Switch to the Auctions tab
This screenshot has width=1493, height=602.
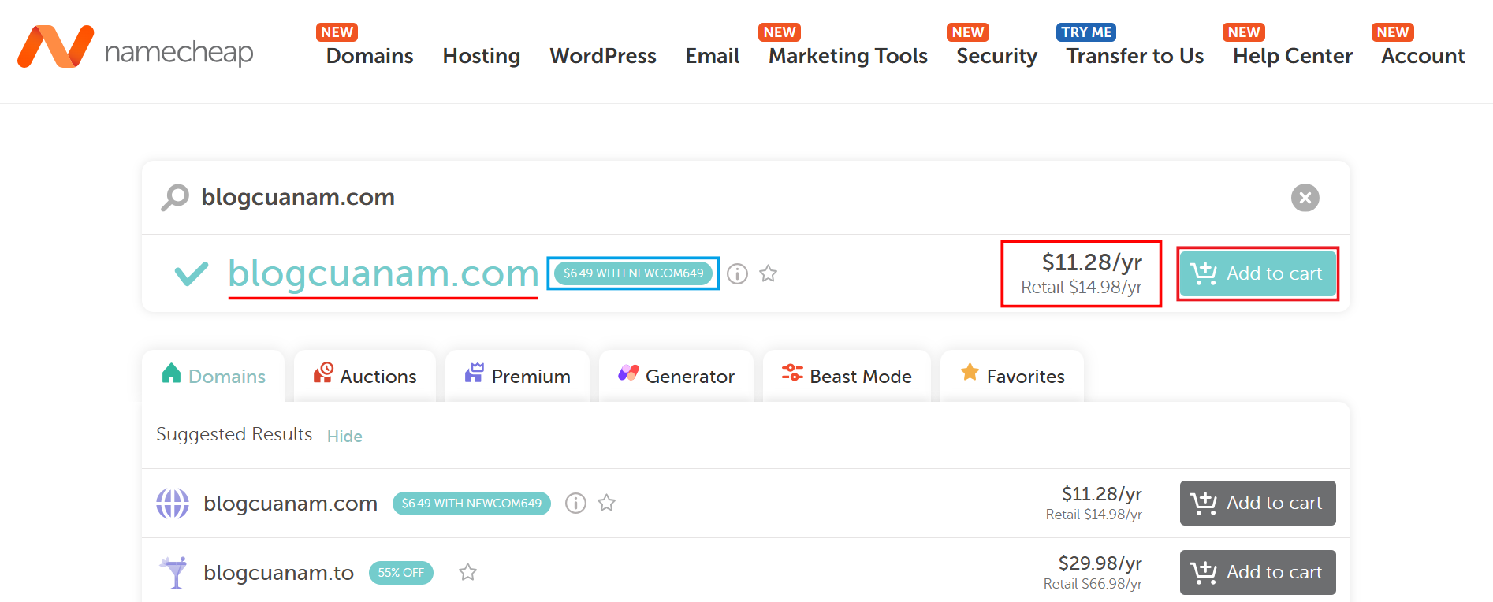click(x=365, y=376)
